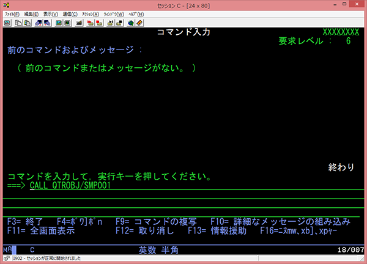Click the Send File toolbar icon
367x264 pixels.
[x=37, y=23]
